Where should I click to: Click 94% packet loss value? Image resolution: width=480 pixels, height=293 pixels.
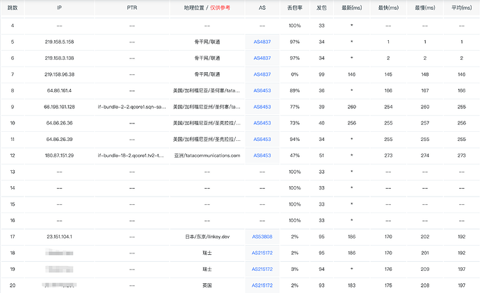pyautogui.click(x=295, y=139)
